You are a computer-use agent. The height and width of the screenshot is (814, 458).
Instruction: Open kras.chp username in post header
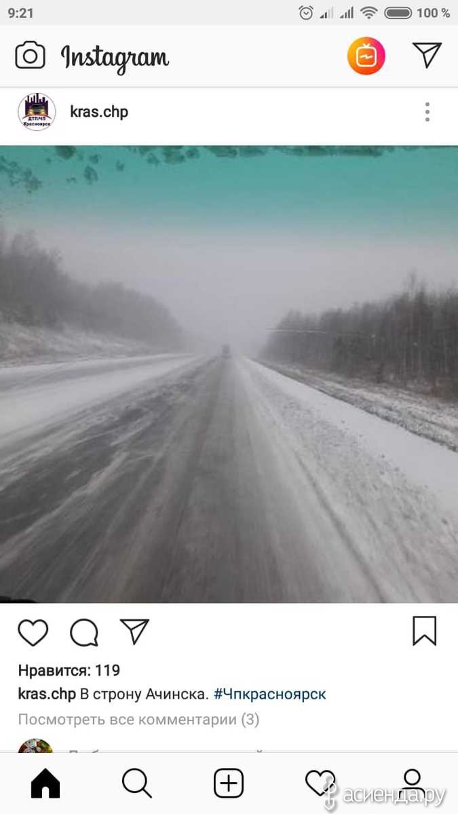pos(99,112)
